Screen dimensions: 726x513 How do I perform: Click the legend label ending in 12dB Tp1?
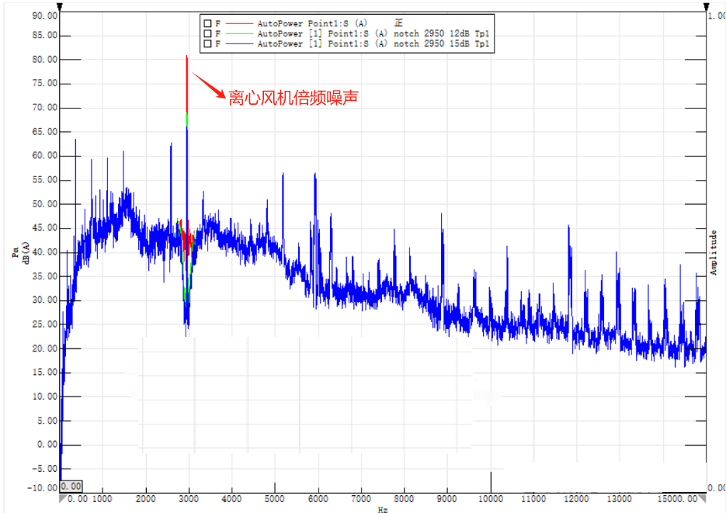click(373, 33)
